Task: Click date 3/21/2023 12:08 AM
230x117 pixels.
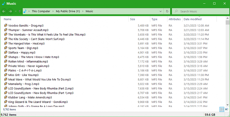Action: click(196, 26)
